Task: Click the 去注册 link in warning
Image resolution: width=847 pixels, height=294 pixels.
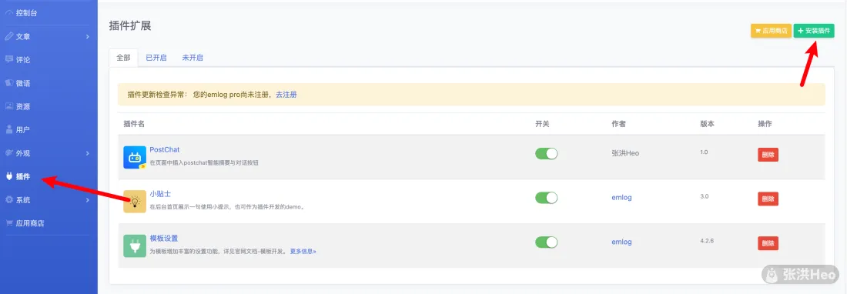Action: click(286, 95)
